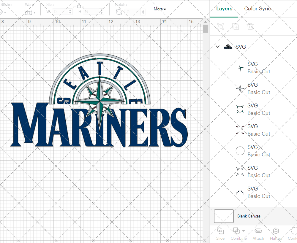Click the width stepper in Size
This screenshot has width=297, height=243.
click(70, 12)
